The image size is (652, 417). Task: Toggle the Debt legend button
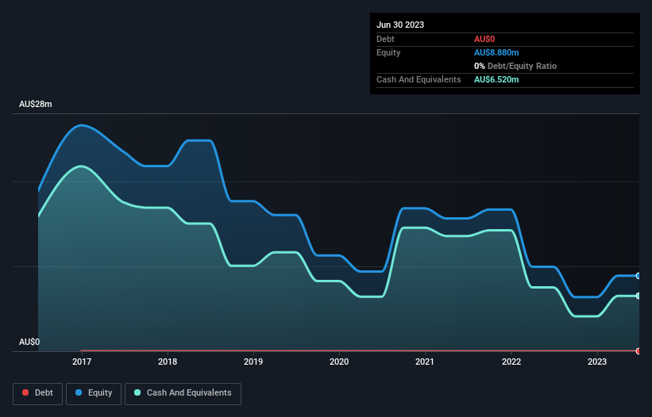37,393
